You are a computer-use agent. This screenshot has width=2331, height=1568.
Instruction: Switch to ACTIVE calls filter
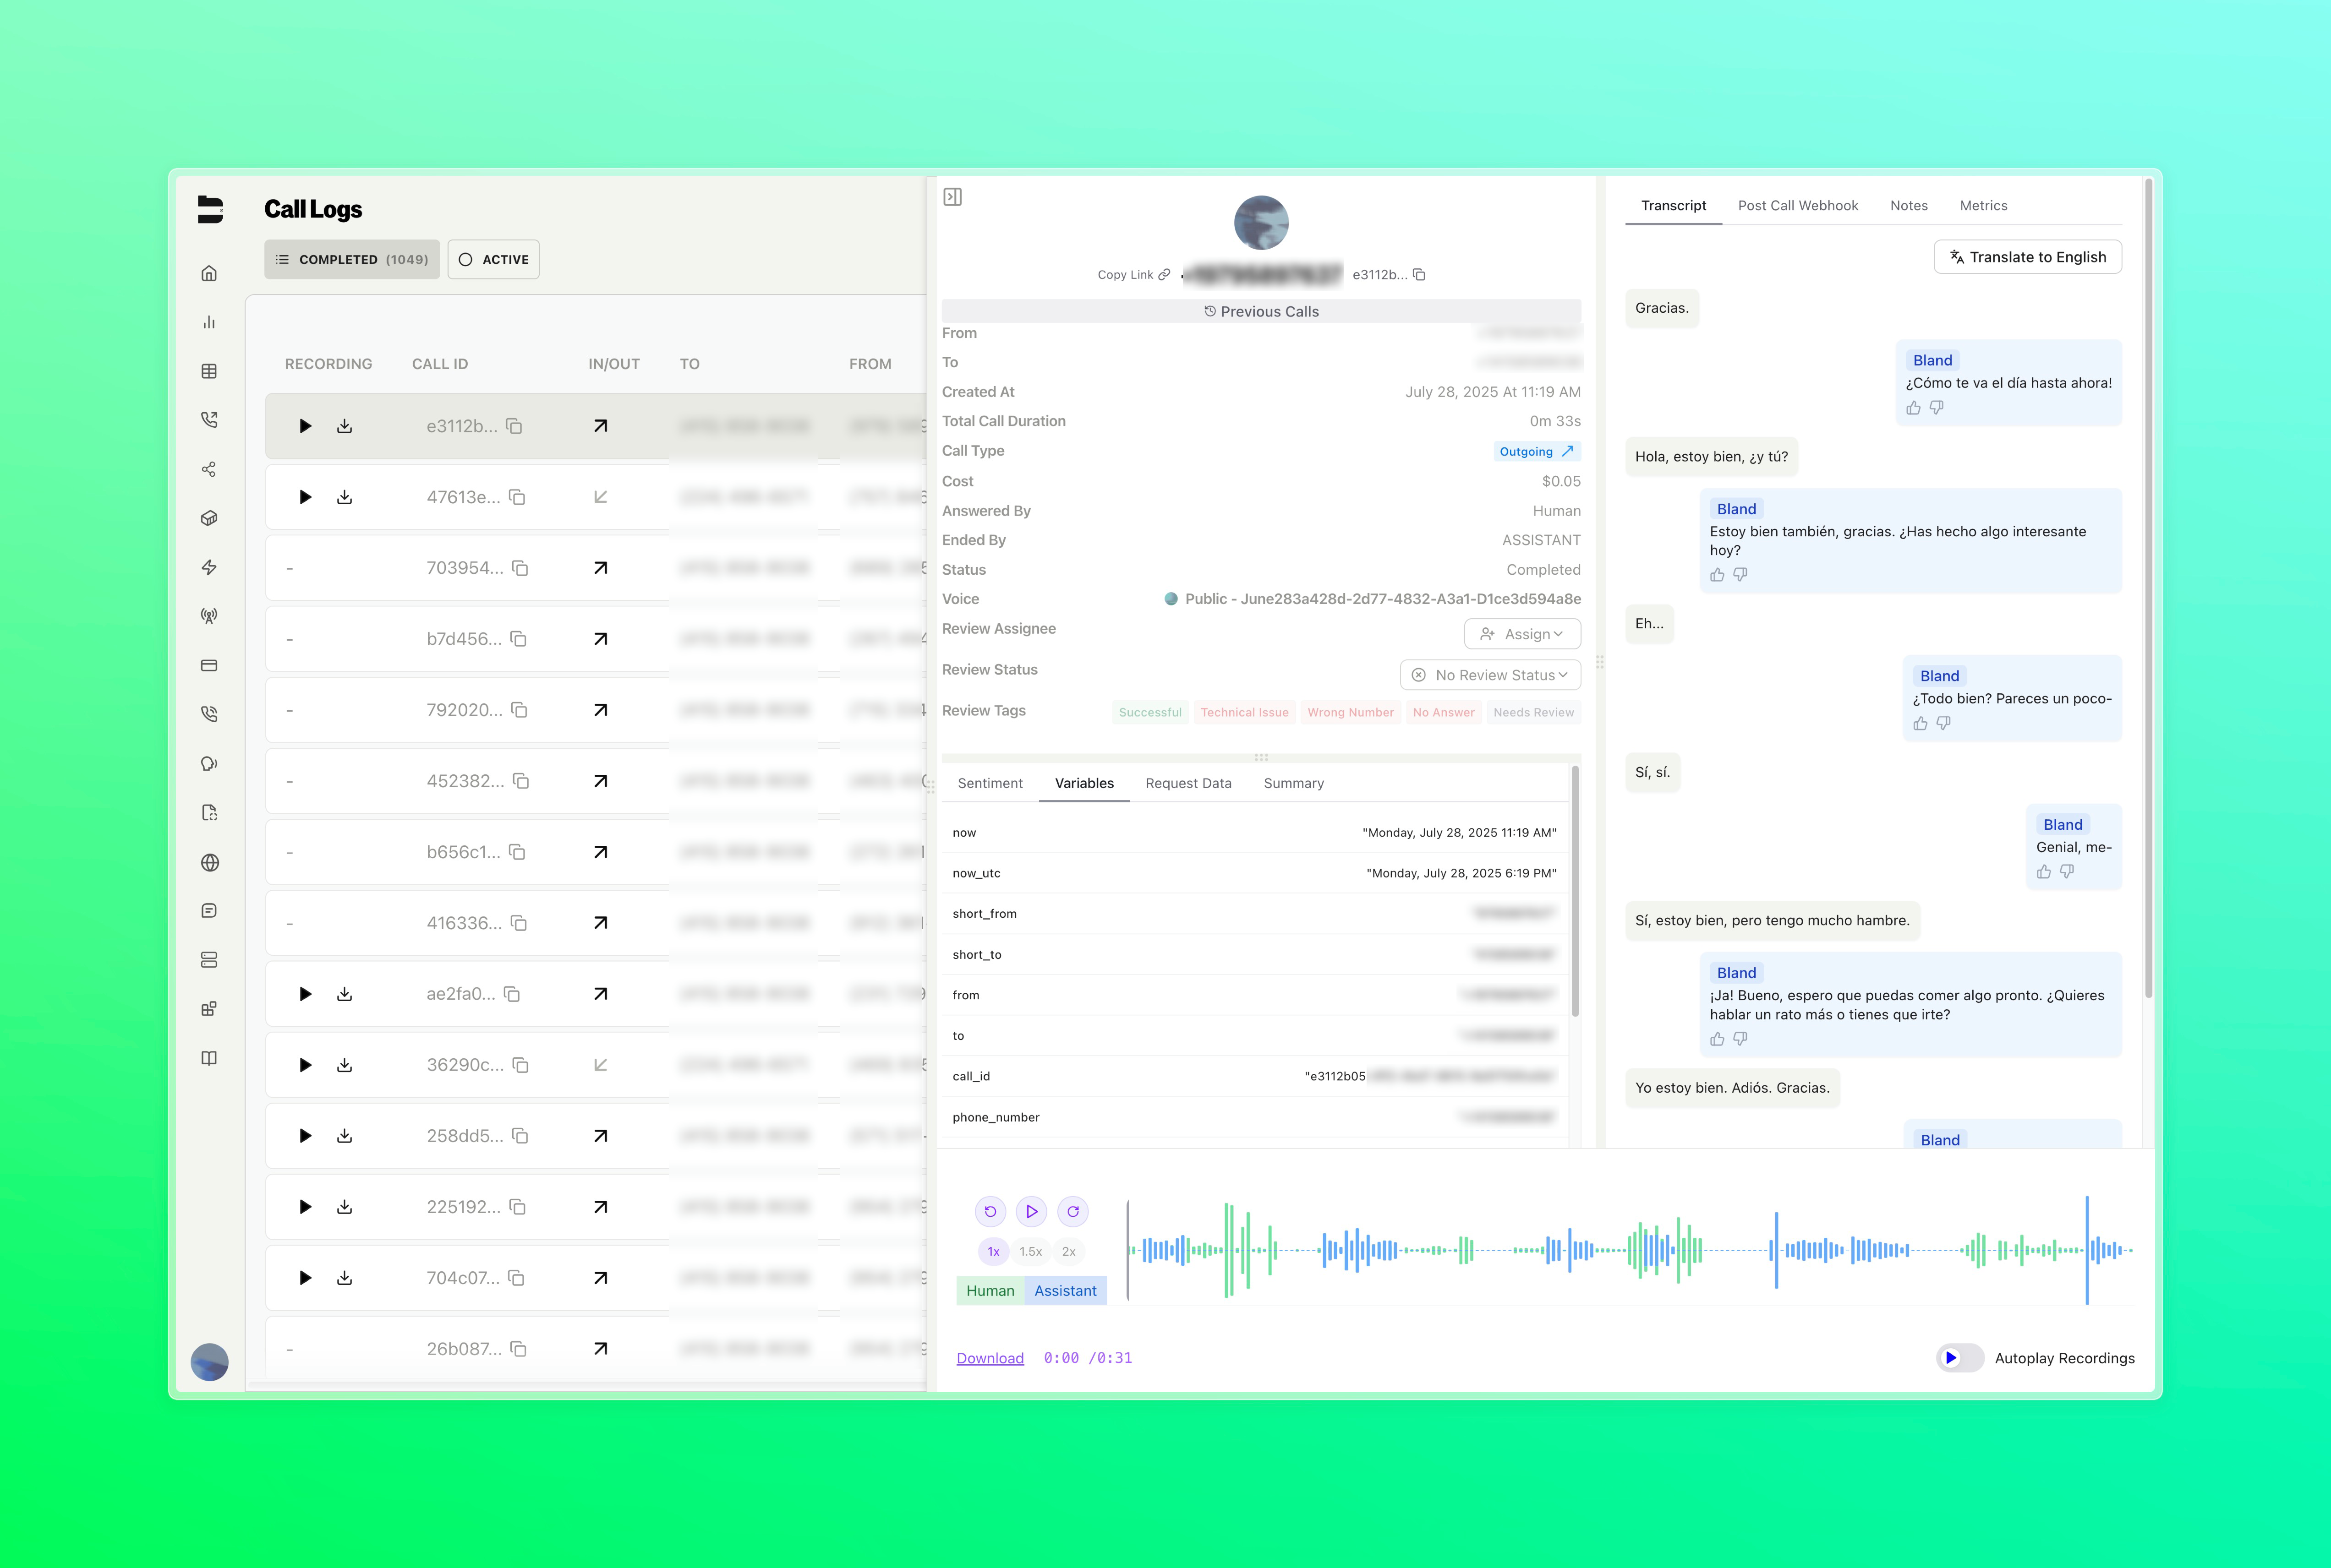493,259
